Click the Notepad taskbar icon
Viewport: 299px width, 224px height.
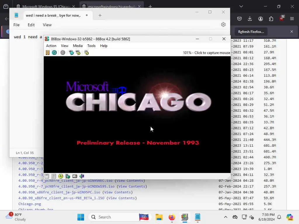coord(198,217)
